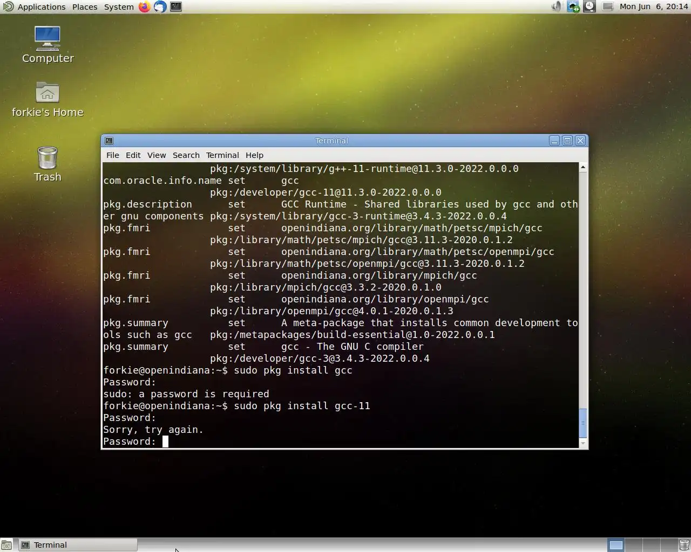Click the terminal scrollbar down arrow

583,443
